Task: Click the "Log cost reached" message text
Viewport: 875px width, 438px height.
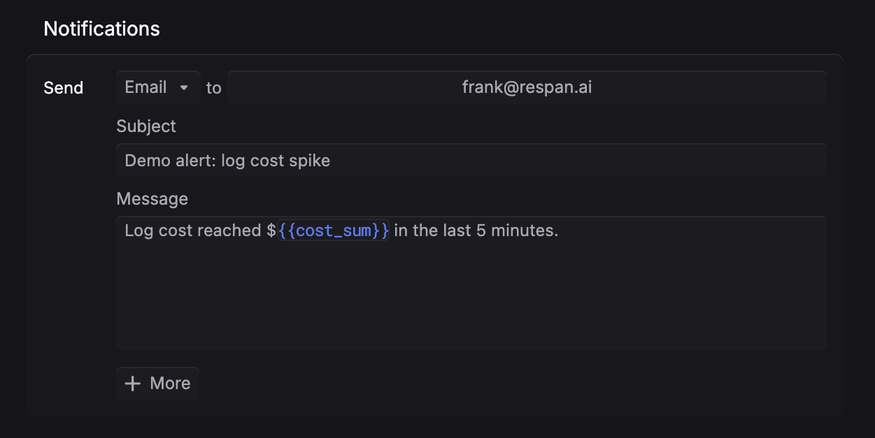Action: pos(192,231)
